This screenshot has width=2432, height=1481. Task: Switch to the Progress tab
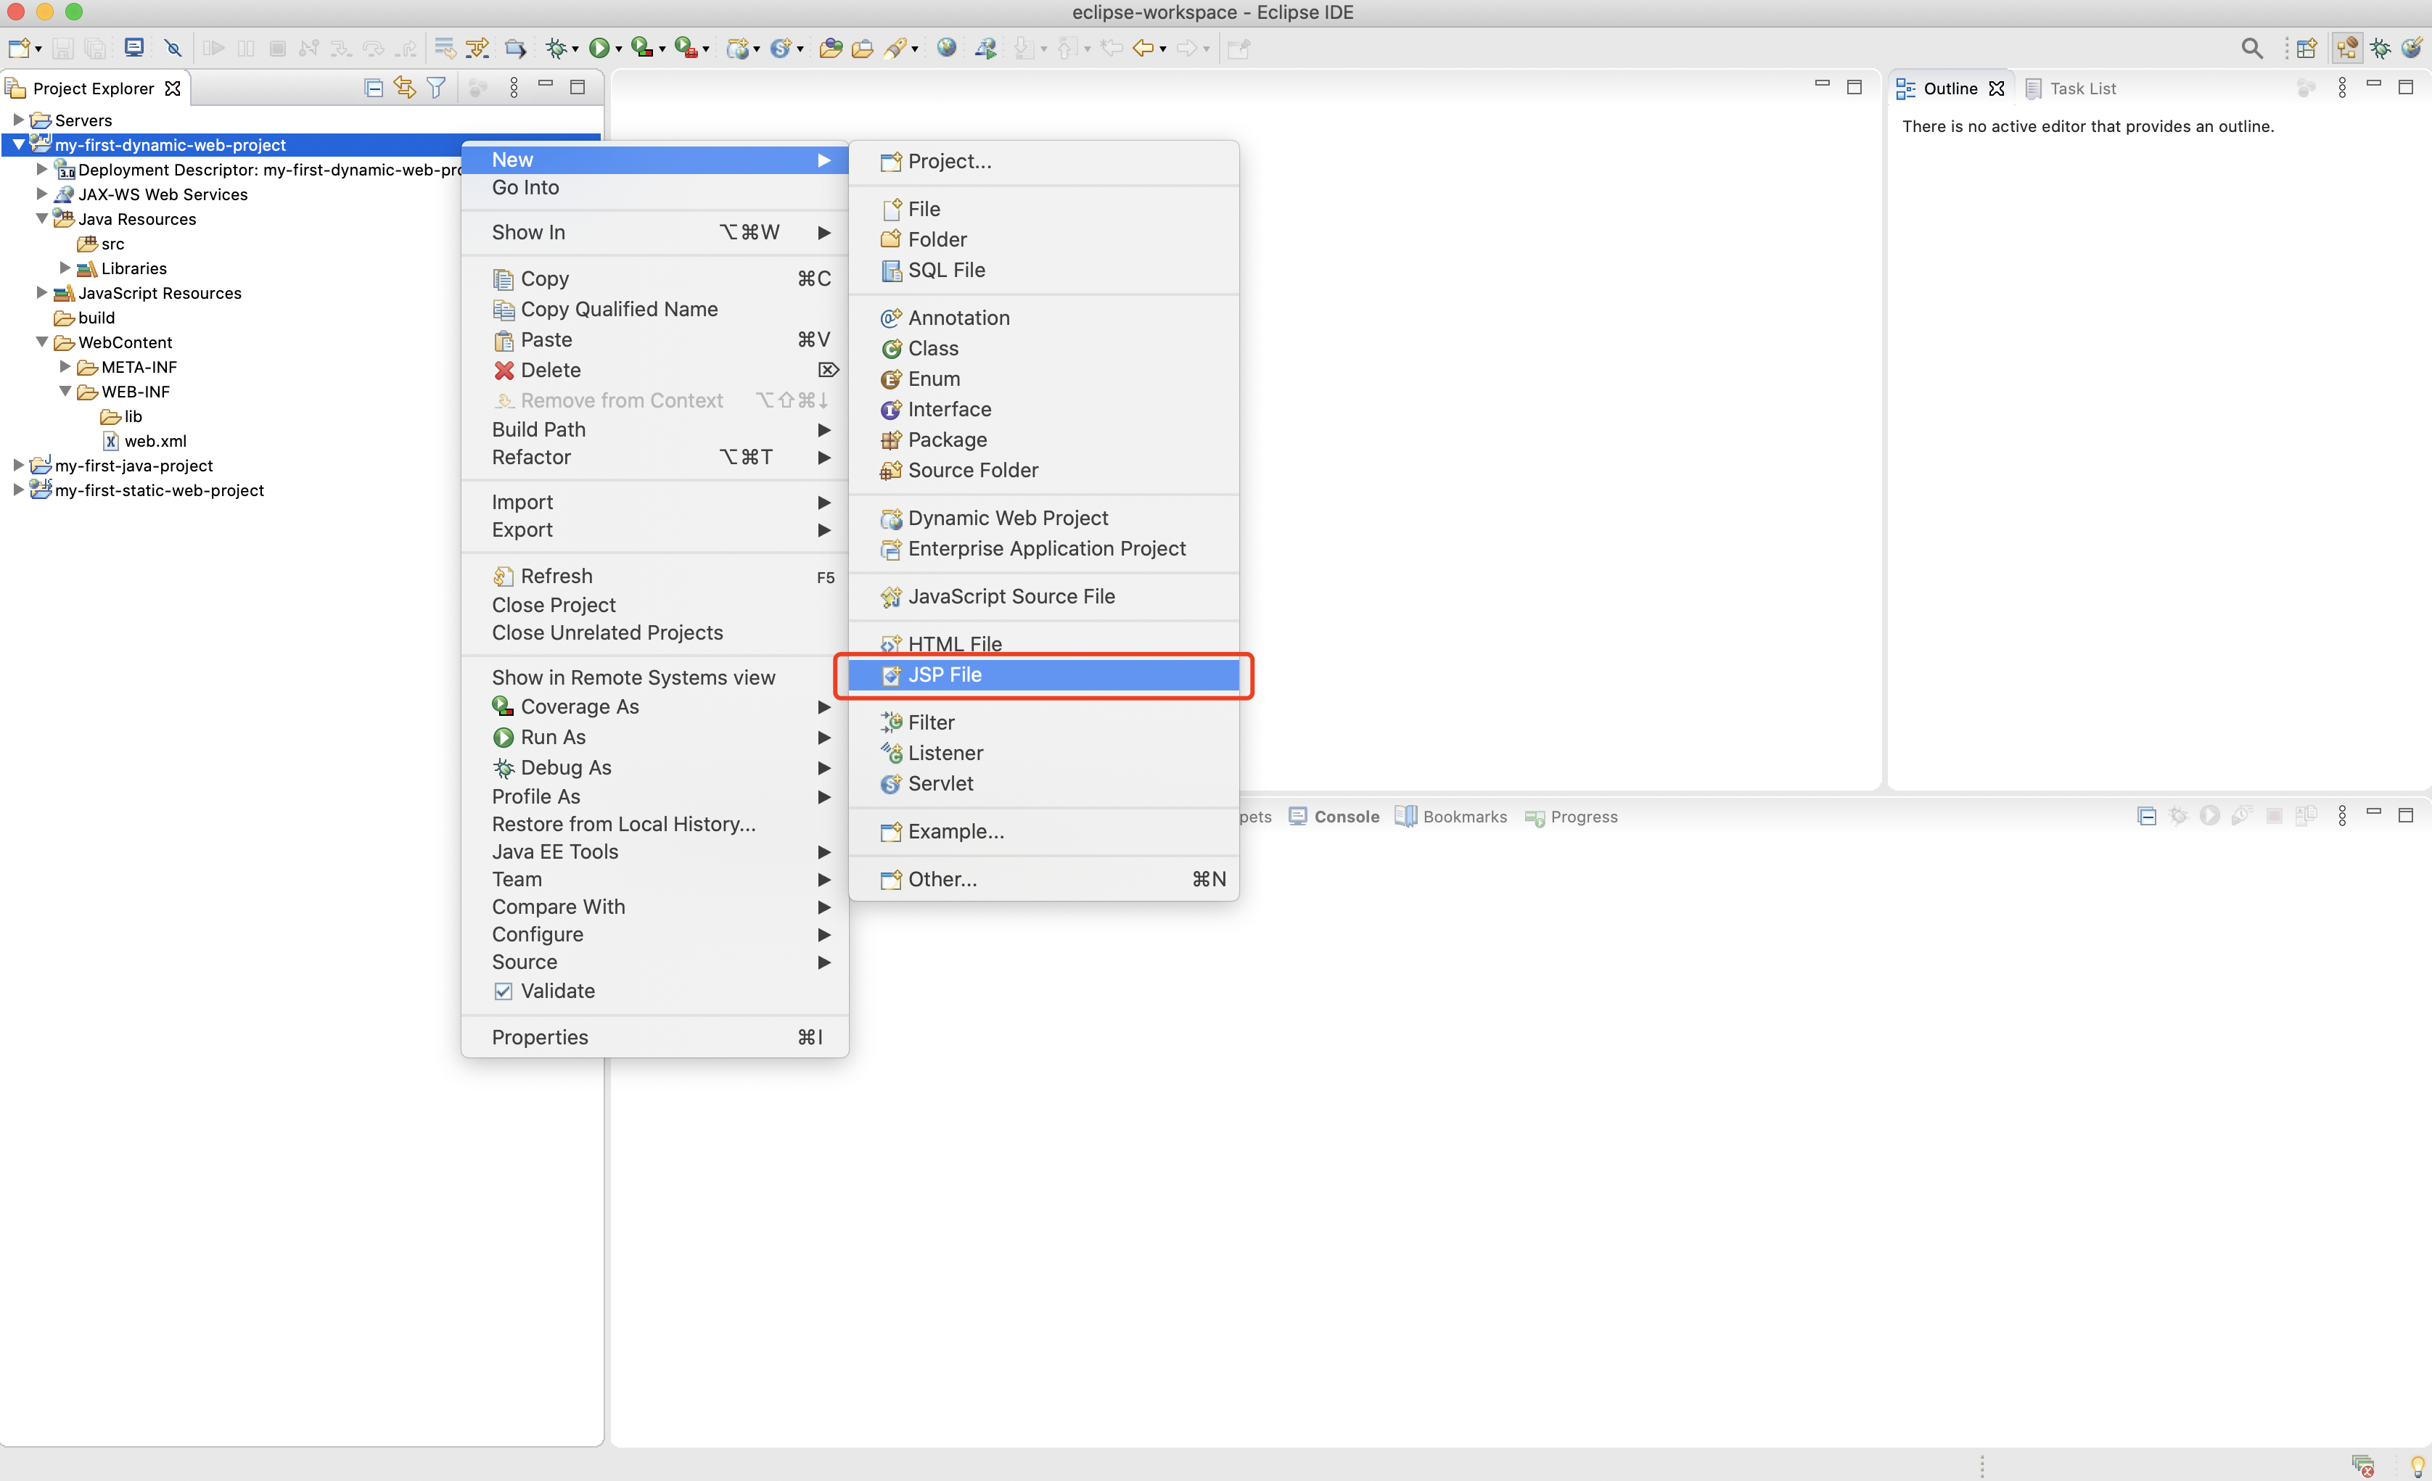(1572, 816)
